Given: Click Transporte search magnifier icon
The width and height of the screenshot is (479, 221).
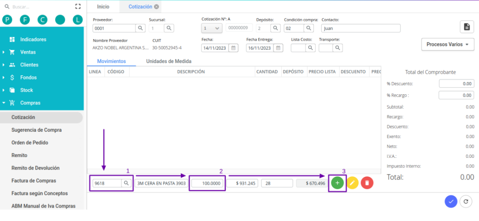Looking at the screenshot, I should 338,48.
